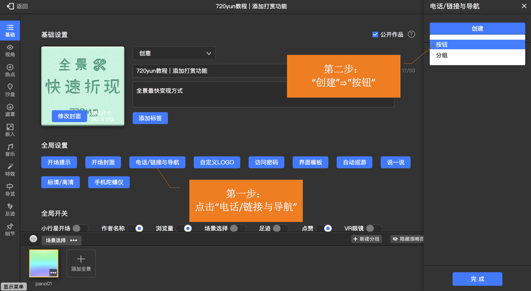Turn on the VR眼镜 toggle

(x=373, y=228)
